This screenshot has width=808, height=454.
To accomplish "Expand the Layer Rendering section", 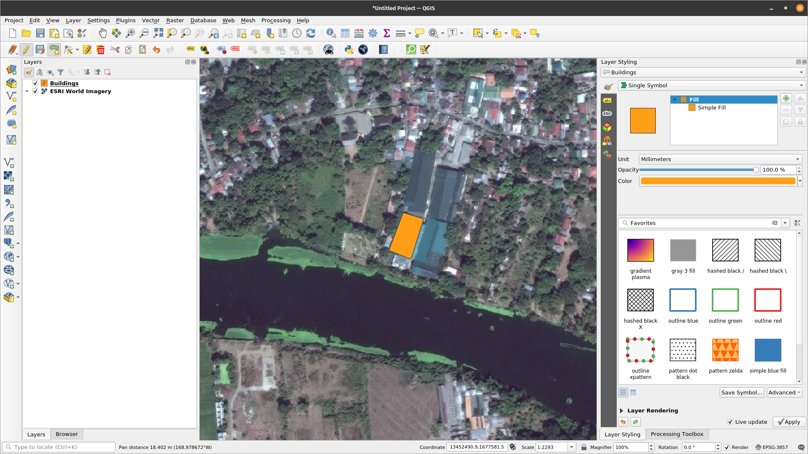I will coord(622,410).
